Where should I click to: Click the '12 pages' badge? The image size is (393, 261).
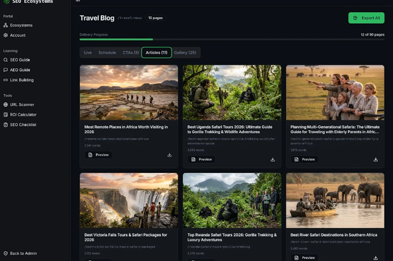click(x=155, y=18)
